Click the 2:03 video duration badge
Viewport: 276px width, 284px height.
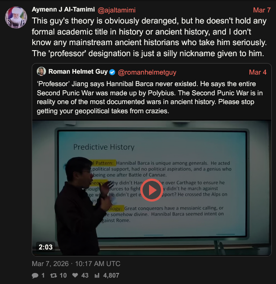point(46,247)
